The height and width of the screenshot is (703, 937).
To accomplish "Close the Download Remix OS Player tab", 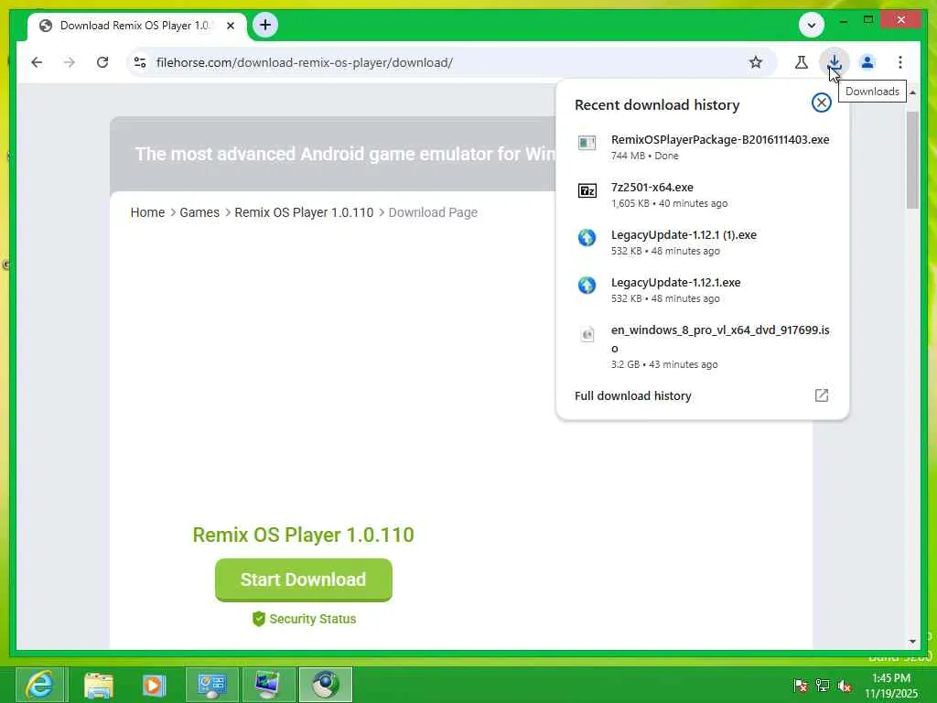I will (230, 26).
